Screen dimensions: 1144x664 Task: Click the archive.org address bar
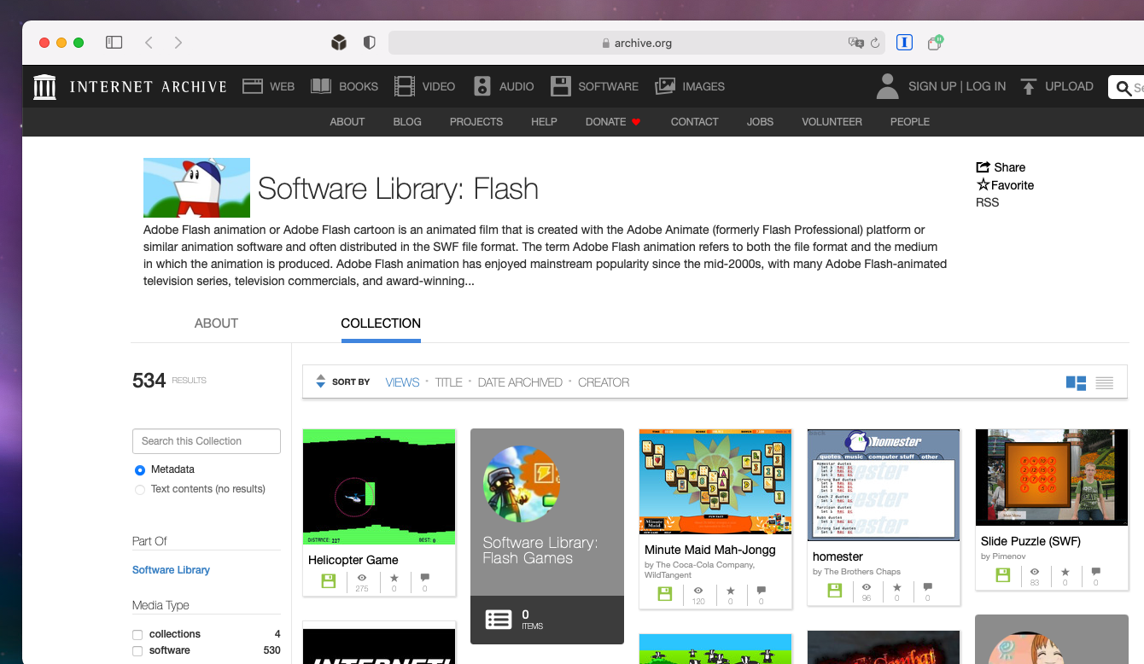click(636, 43)
